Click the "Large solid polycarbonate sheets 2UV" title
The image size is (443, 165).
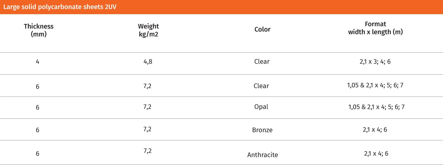coord(60,7)
